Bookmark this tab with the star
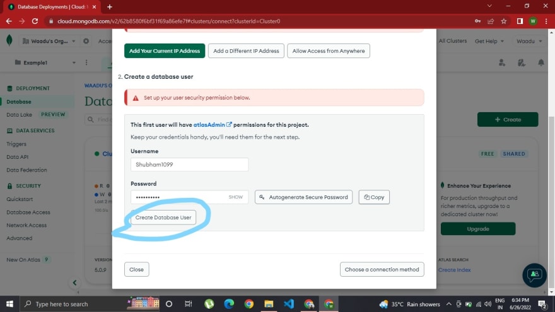This screenshot has height=312, width=555. click(504, 21)
